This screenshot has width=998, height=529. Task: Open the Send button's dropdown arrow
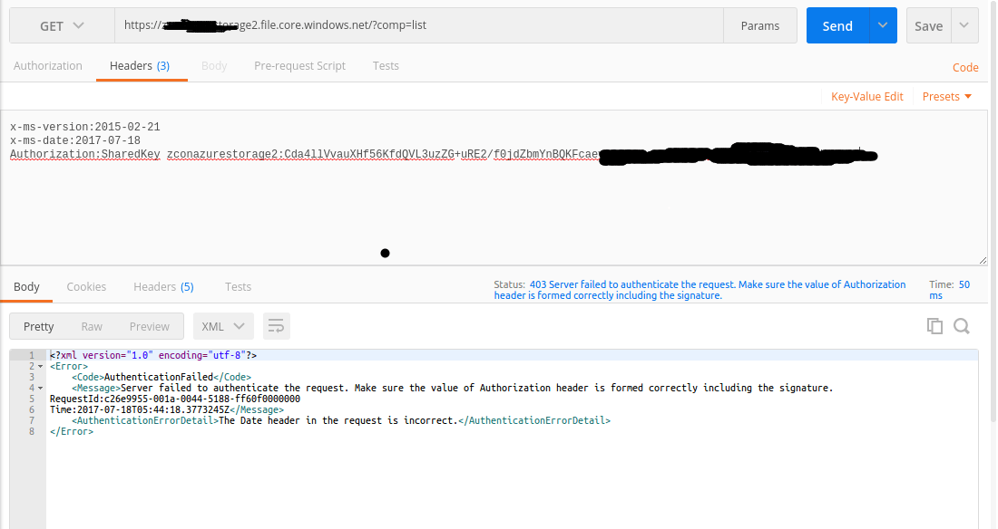coord(881,24)
